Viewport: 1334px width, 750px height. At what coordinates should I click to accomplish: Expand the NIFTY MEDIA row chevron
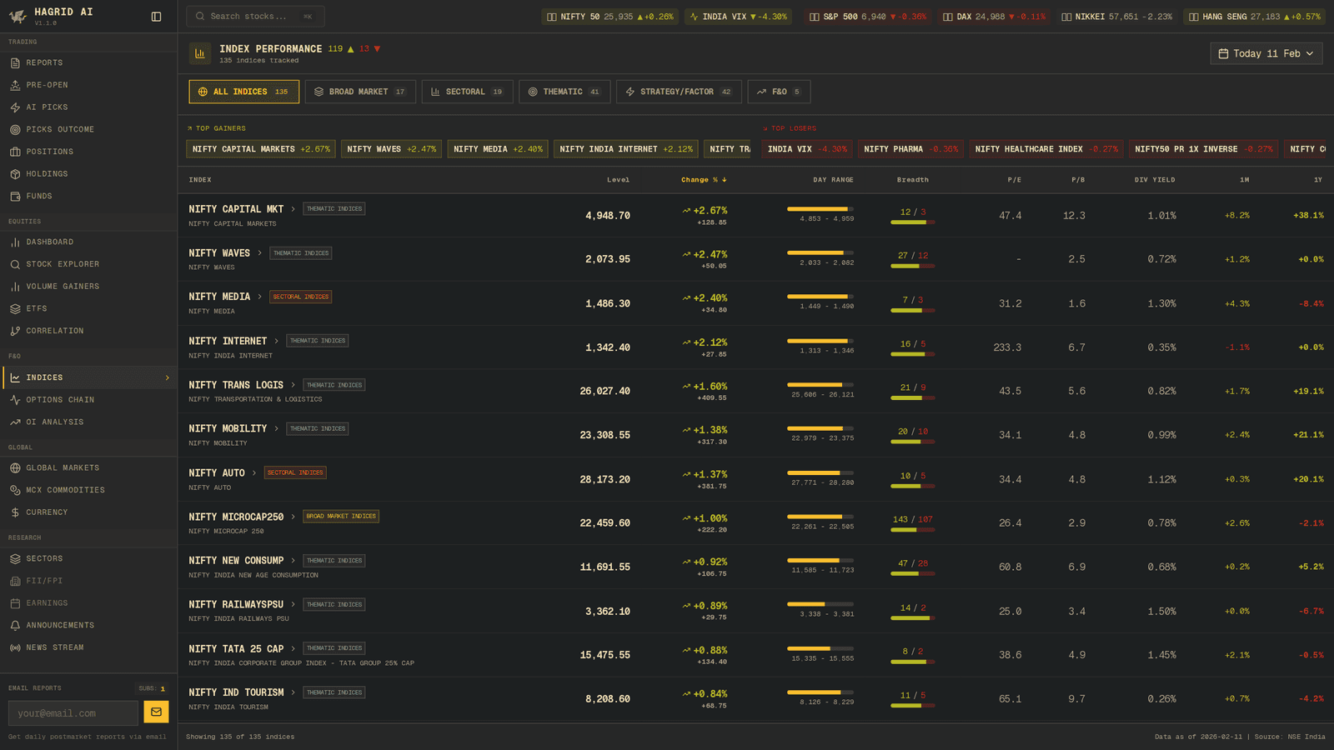[259, 297]
